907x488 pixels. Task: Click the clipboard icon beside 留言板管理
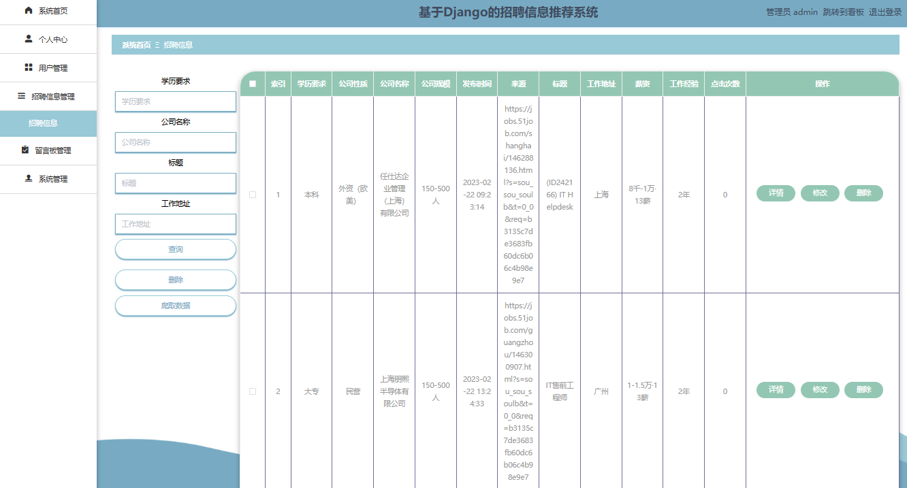click(x=25, y=150)
